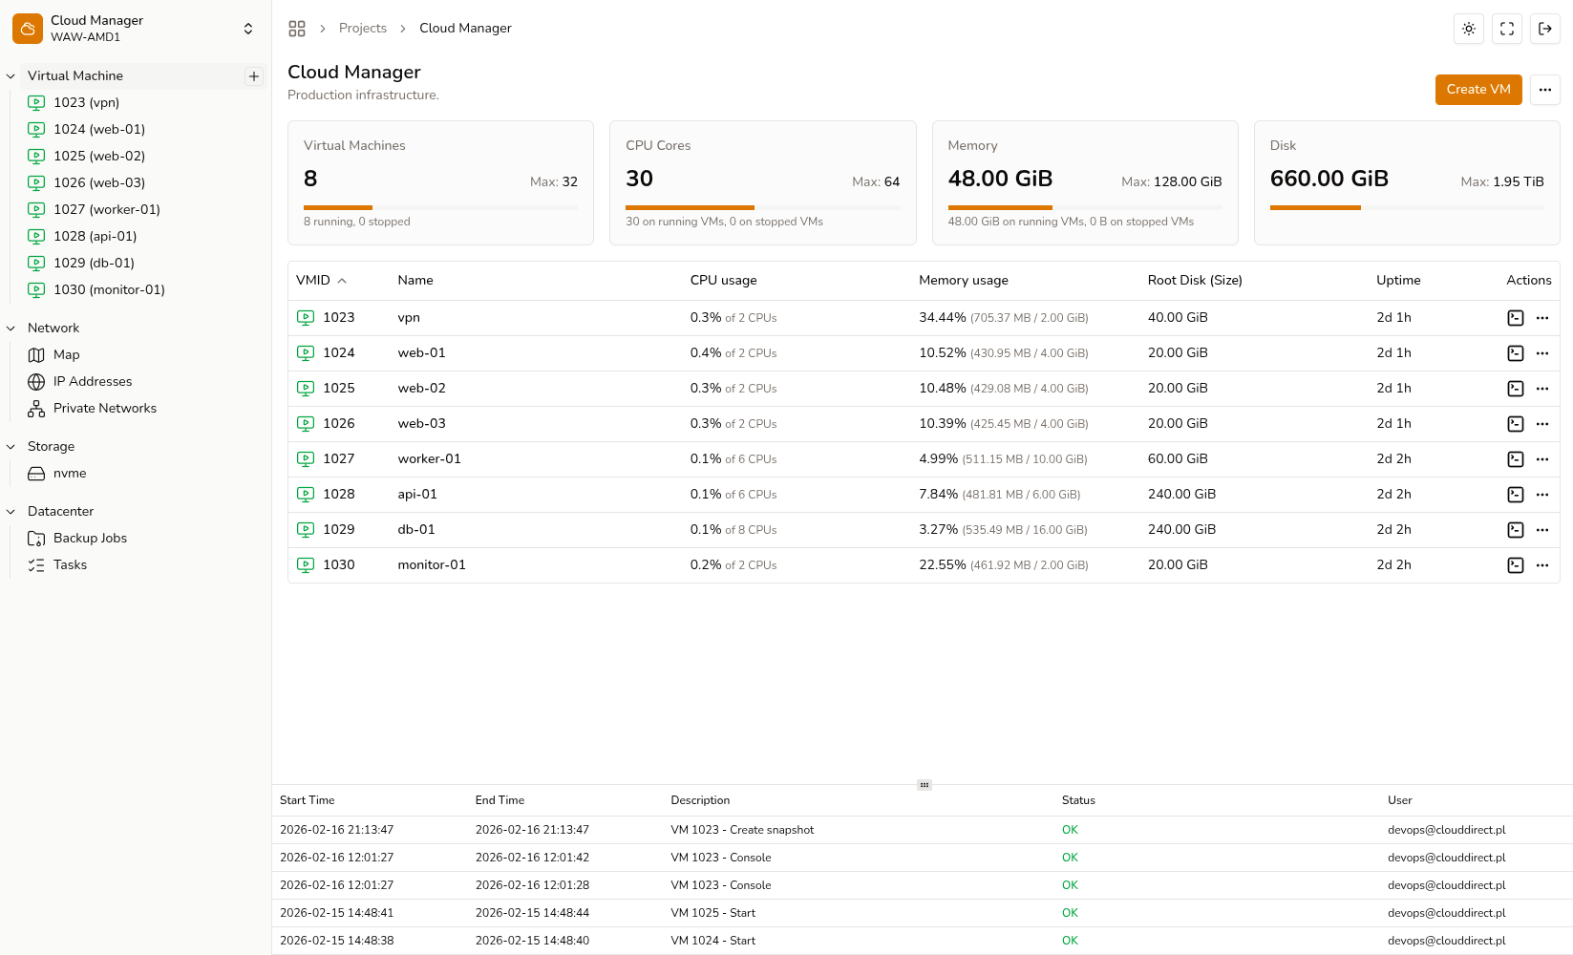Collapse the Datacenter section

11,511
